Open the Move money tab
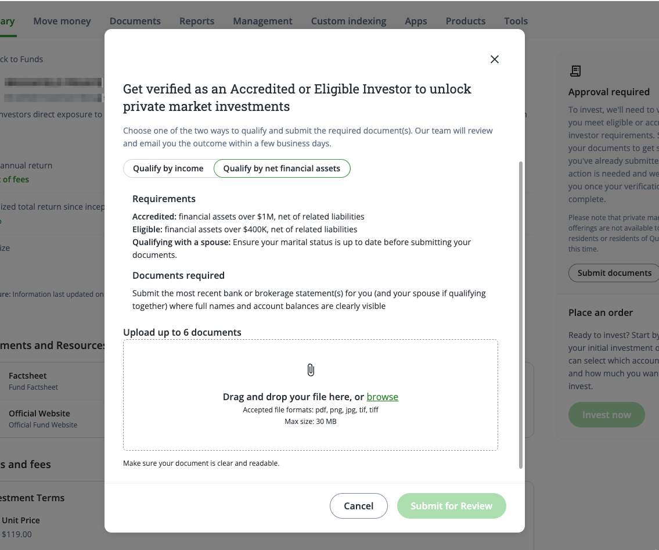 (62, 21)
